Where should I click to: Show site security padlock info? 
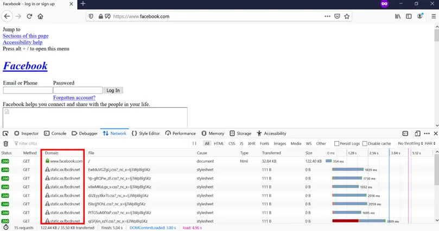[100, 16]
